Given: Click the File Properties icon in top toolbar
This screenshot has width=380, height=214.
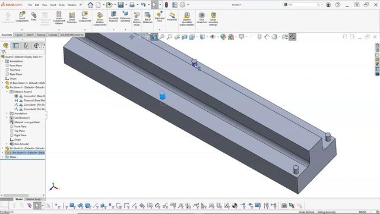Looking at the screenshot, I should click(x=175, y=5).
